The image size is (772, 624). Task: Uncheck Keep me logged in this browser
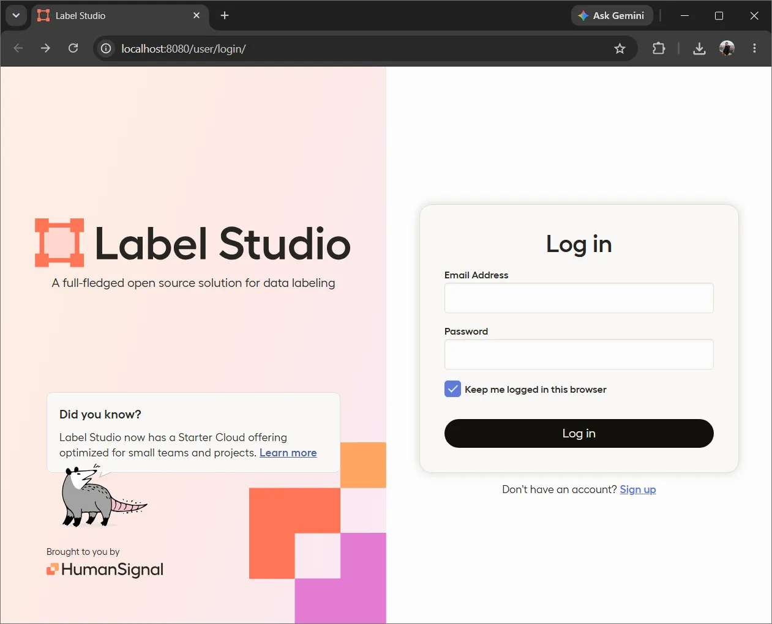pyautogui.click(x=452, y=389)
